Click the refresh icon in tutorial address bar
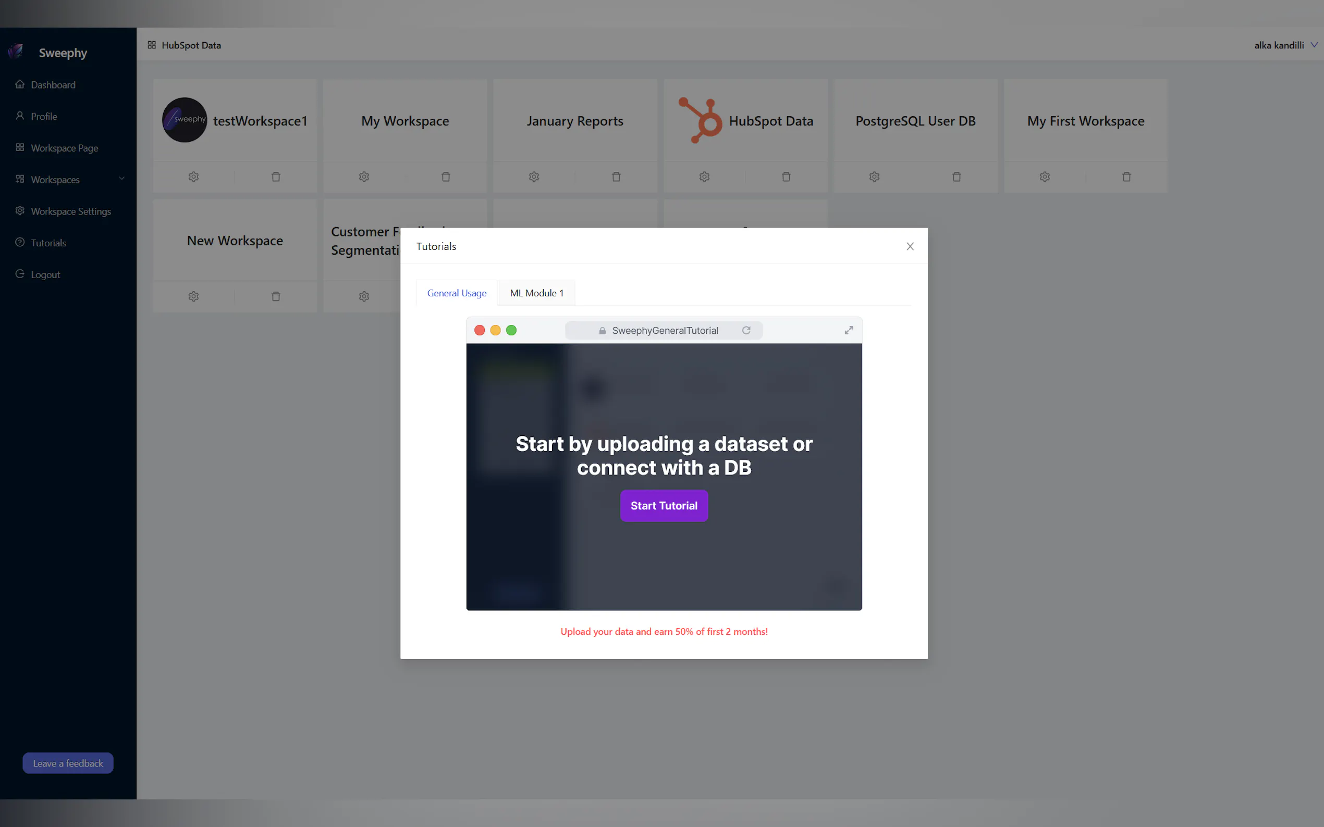This screenshot has width=1324, height=827. (x=746, y=330)
